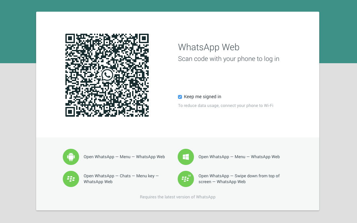The image size is (357, 223).
Task: Click the Windows Phone logo icon
Action: pos(186,157)
